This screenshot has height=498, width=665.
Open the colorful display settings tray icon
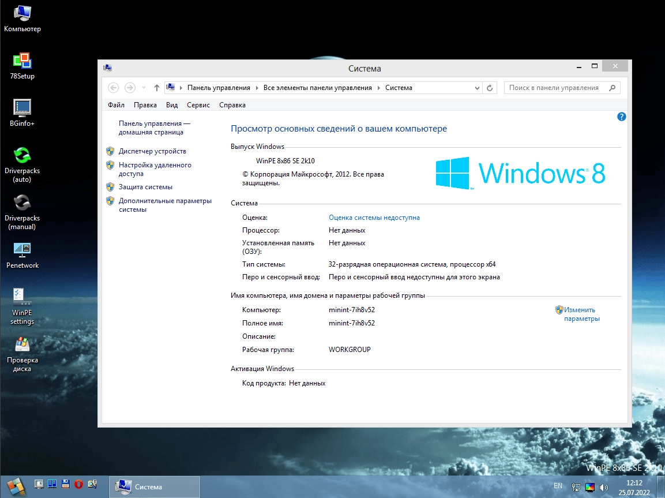tap(590, 487)
